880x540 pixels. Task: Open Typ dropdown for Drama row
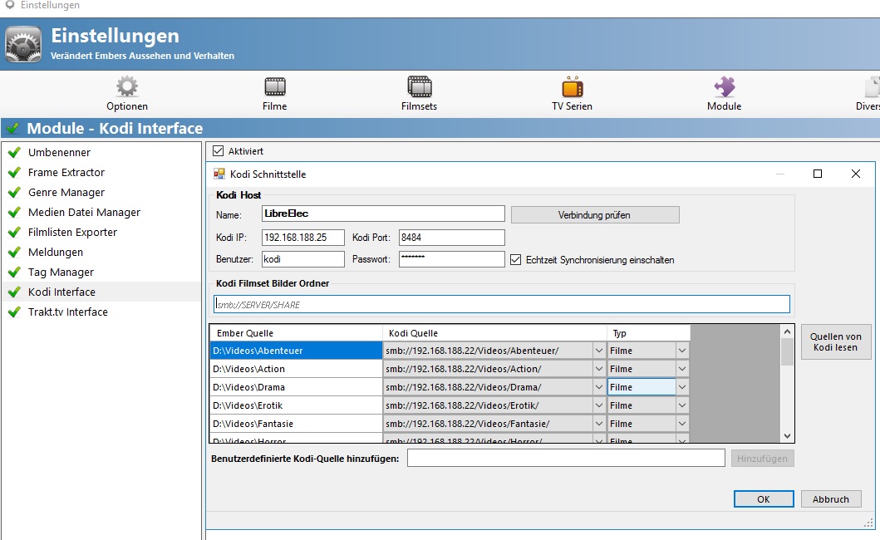682,387
